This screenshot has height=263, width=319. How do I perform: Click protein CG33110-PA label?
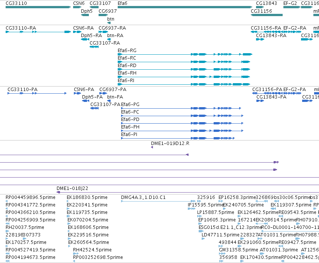point(22,90)
